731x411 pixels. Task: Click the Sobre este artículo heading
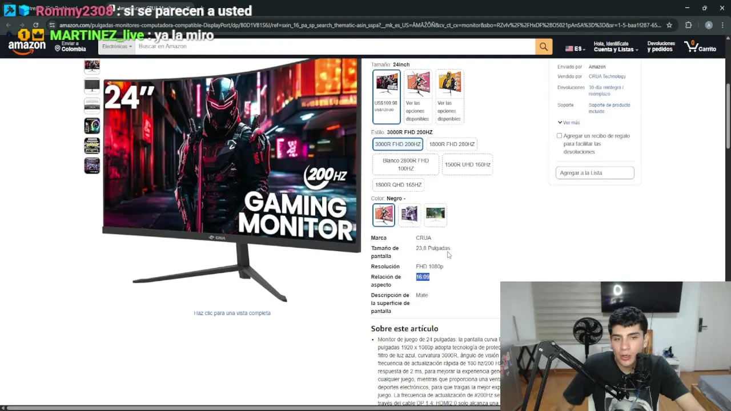[404, 329]
